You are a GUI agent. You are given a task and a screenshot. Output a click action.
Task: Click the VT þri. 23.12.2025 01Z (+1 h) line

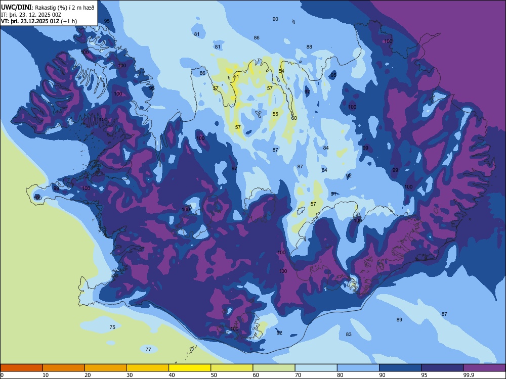(39, 21)
